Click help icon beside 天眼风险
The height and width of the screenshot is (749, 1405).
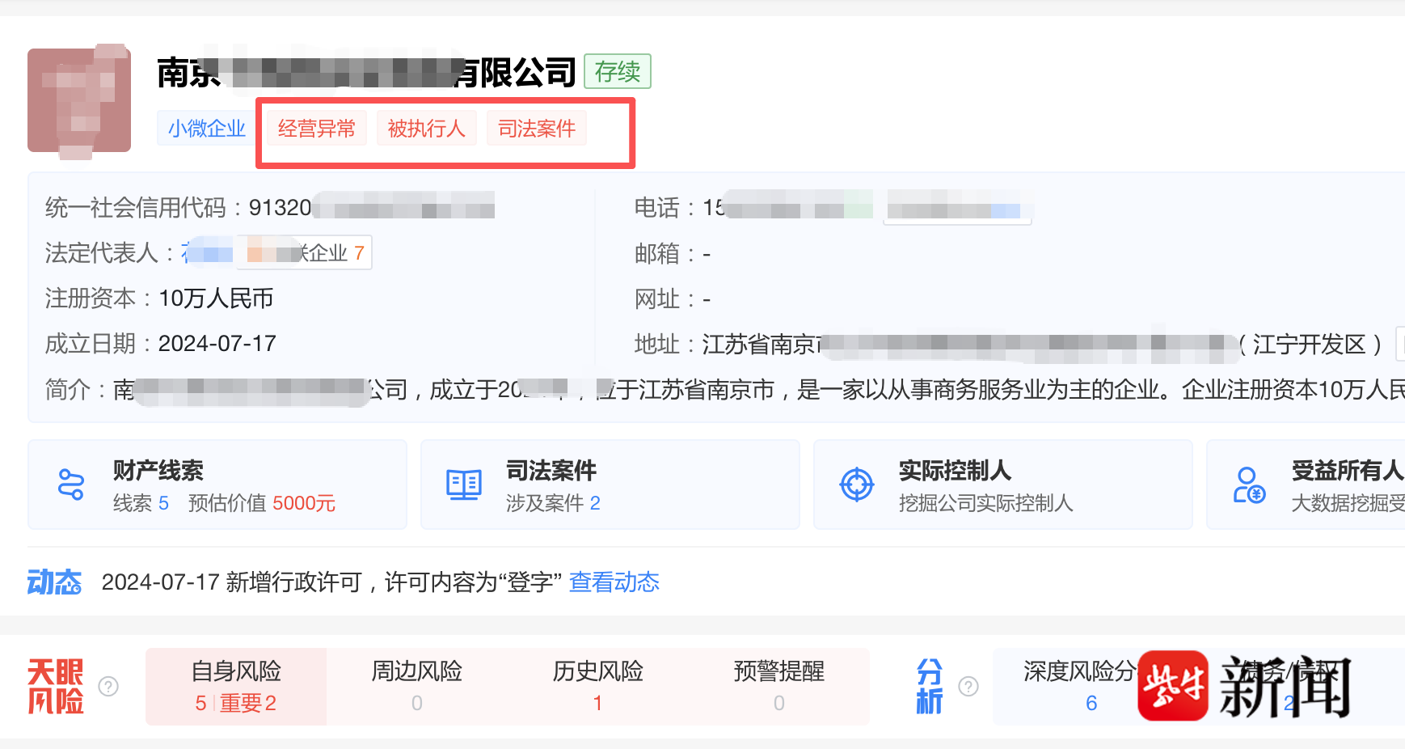[108, 687]
